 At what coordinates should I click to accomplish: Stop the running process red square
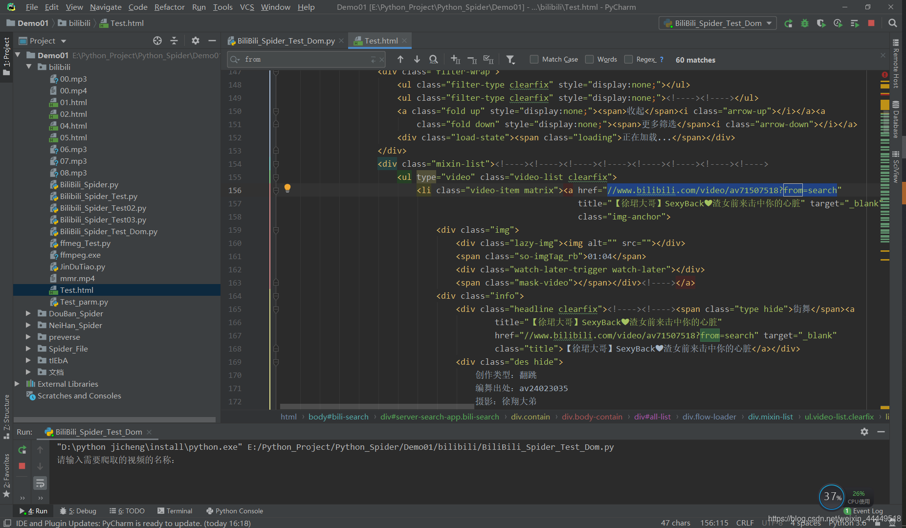(x=871, y=23)
